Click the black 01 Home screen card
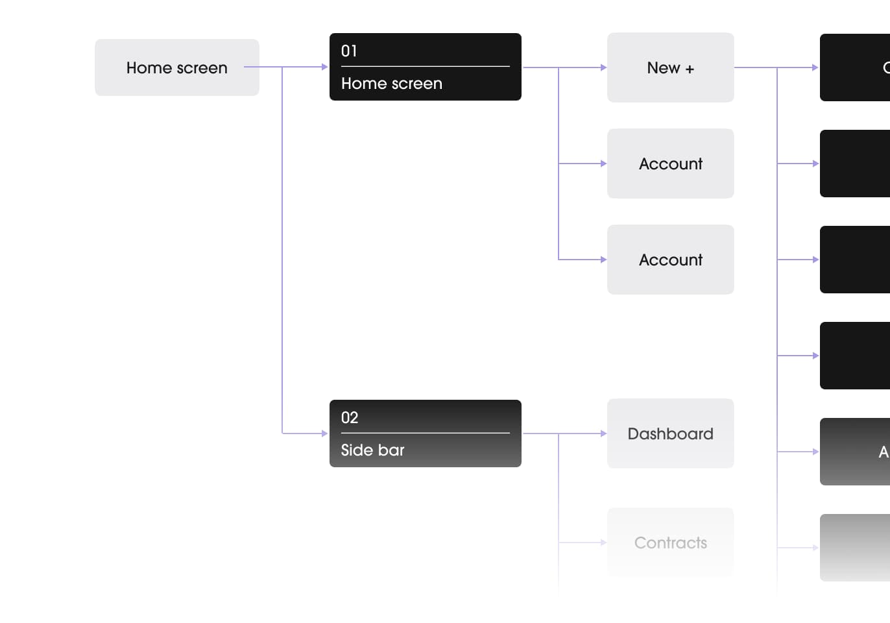Viewport: 890px width, 623px height. [x=426, y=67]
